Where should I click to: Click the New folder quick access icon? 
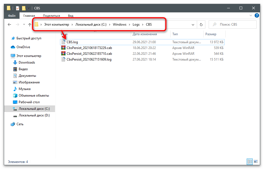click(x=24, y=8)
